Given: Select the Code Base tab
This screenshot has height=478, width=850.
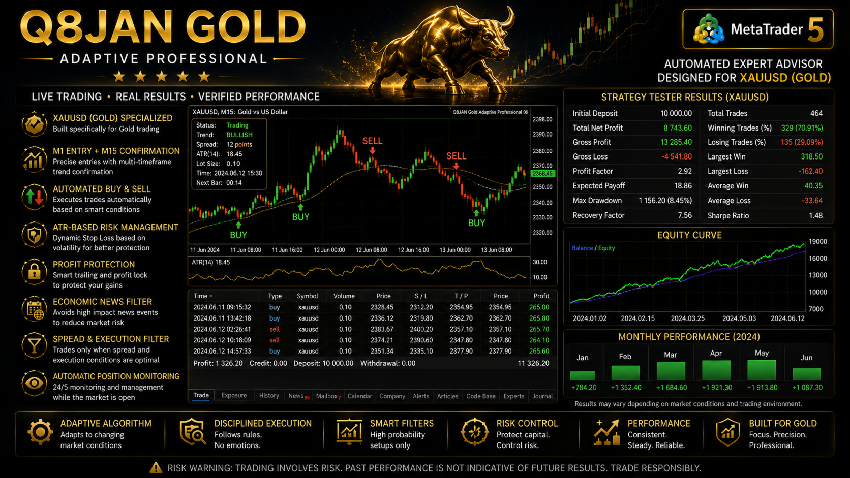Looking at the screenshot, I should click(481, 396).
